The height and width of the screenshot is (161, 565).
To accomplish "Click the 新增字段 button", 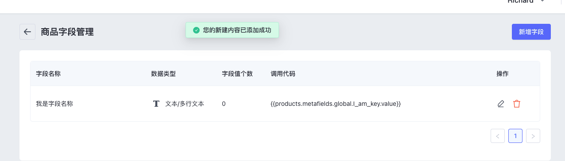I will (x=531, y=32).
